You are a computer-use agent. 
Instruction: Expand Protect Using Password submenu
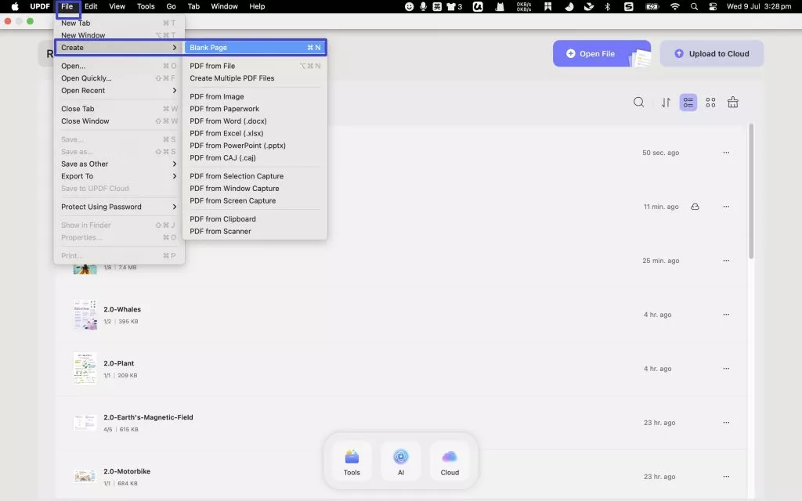pos(119,207)
